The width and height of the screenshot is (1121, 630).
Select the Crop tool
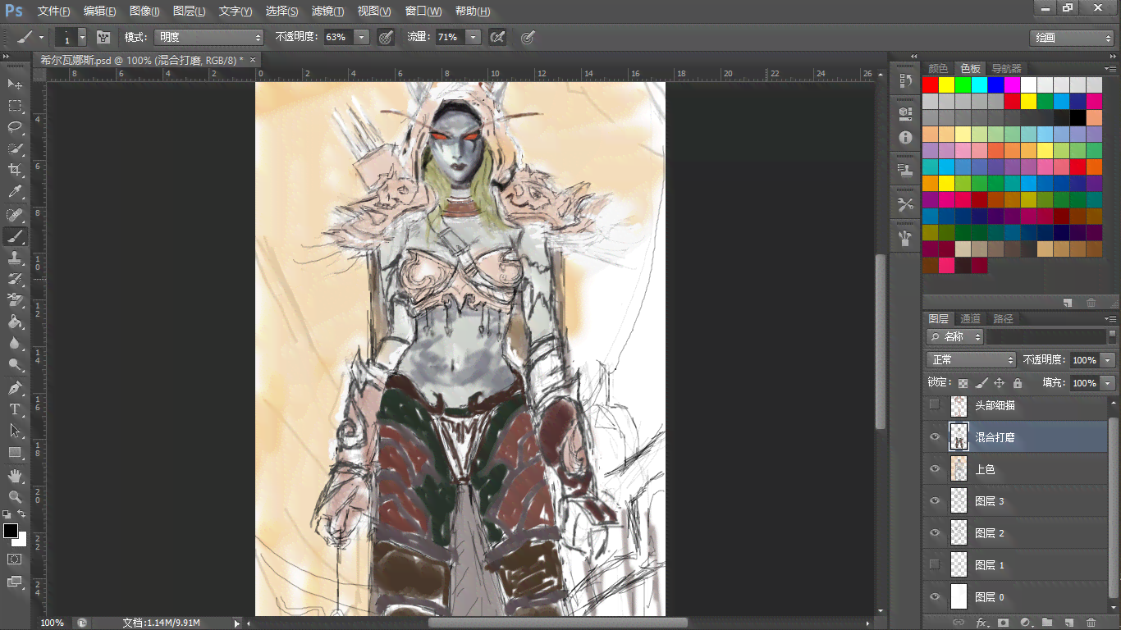[x=15, y=170]
